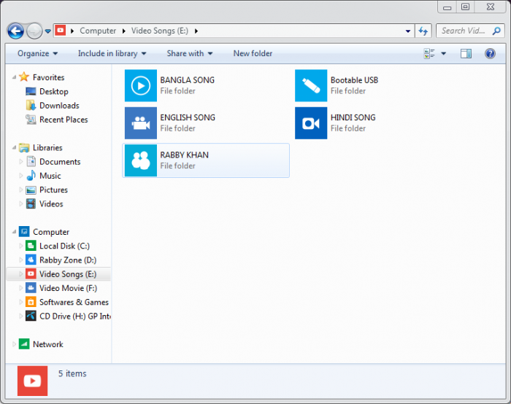The image size is (511, 404).
Task: Toggle the preview pane button
Action: click(x=466, y=53)
